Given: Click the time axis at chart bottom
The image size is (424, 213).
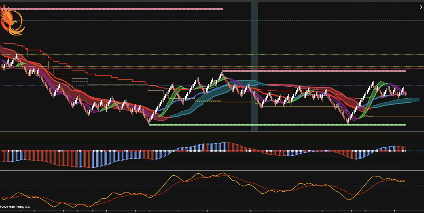Looking at the screenshot, I should 212,211.
